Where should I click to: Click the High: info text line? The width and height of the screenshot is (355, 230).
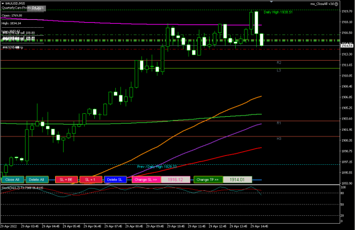tap(11, 23)
